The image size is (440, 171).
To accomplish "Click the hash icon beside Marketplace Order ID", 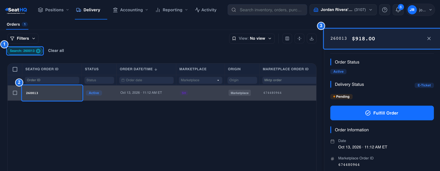I will coord(332,159).
